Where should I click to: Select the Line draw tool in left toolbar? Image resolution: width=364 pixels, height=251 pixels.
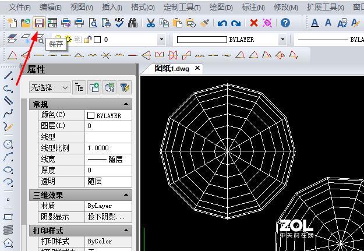[x=8, y=76]
